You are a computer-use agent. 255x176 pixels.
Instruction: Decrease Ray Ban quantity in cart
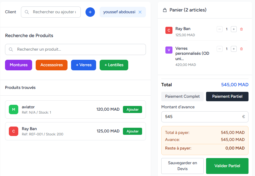220,29
